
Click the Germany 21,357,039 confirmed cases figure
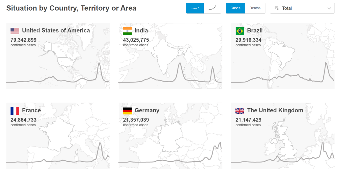click(x=136, y=120)
